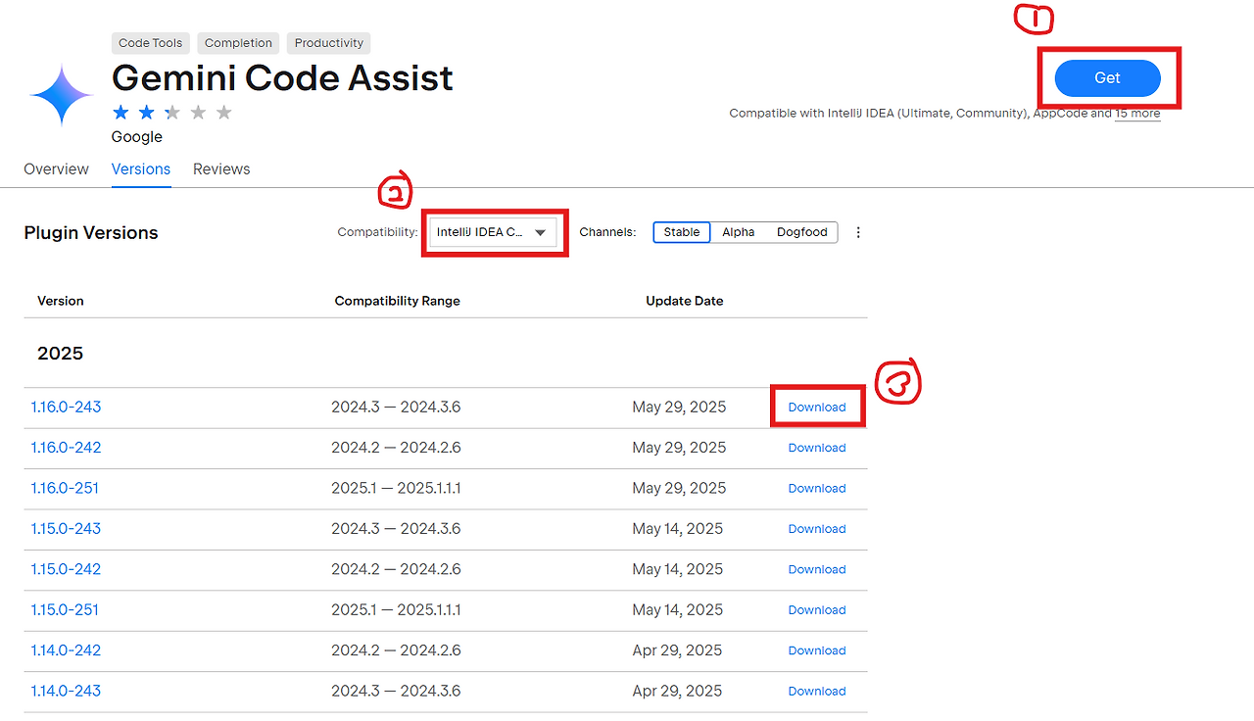The width and height of the screenshot is (1254, 721).
Task: Click the Gemini Code Assist title
Action: coord(282,78)
